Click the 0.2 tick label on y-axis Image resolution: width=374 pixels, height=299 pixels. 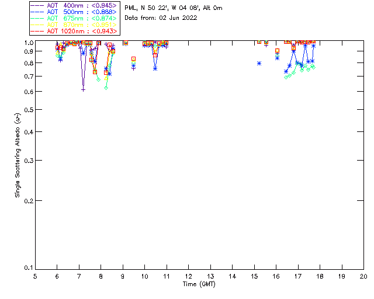(x=27, y=201)
